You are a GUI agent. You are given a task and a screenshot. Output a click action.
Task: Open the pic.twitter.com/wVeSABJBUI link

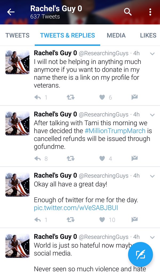[x=76, y=208]
